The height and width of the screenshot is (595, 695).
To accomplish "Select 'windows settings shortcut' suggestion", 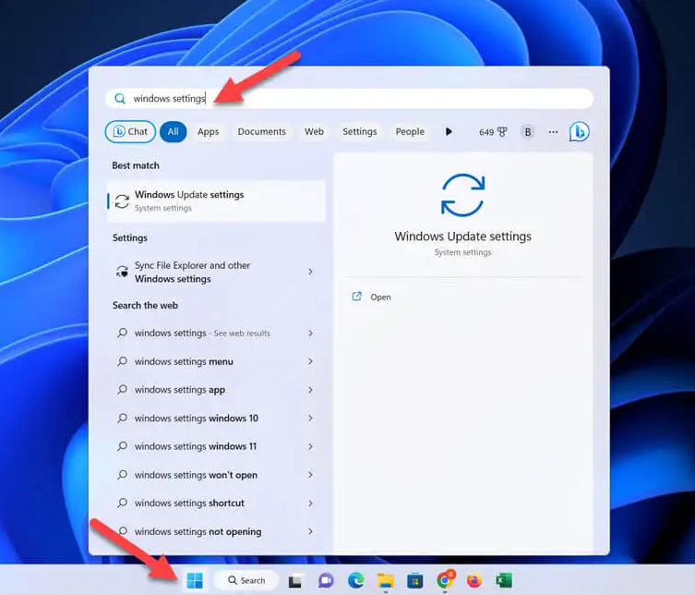I will click(216, 504).
